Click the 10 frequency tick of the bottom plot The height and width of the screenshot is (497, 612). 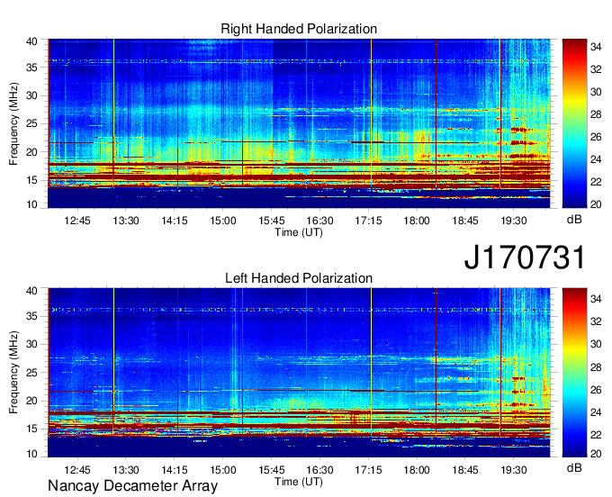(32, 454)
